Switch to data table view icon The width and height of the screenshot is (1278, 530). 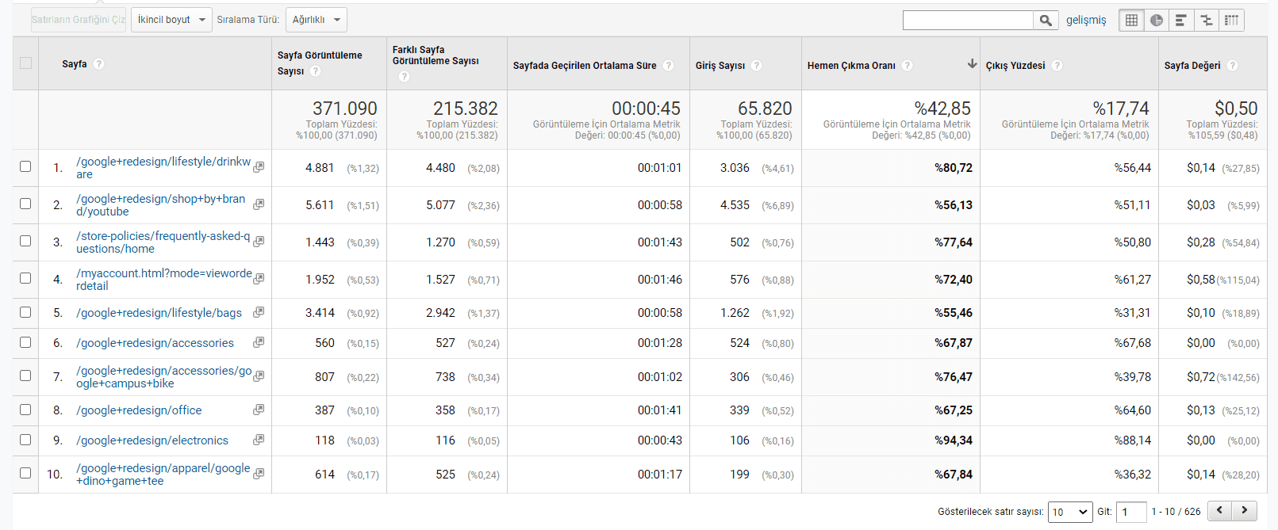pyautogui.click(x=1131, y=20)
